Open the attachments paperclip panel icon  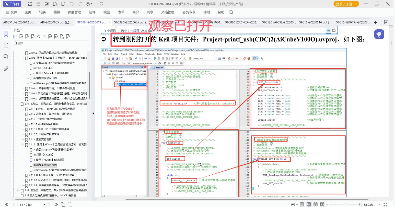point(6,68)
